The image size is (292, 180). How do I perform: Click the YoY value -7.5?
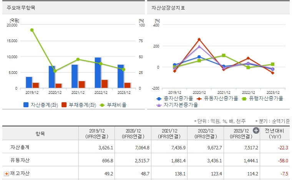(284, 174)
